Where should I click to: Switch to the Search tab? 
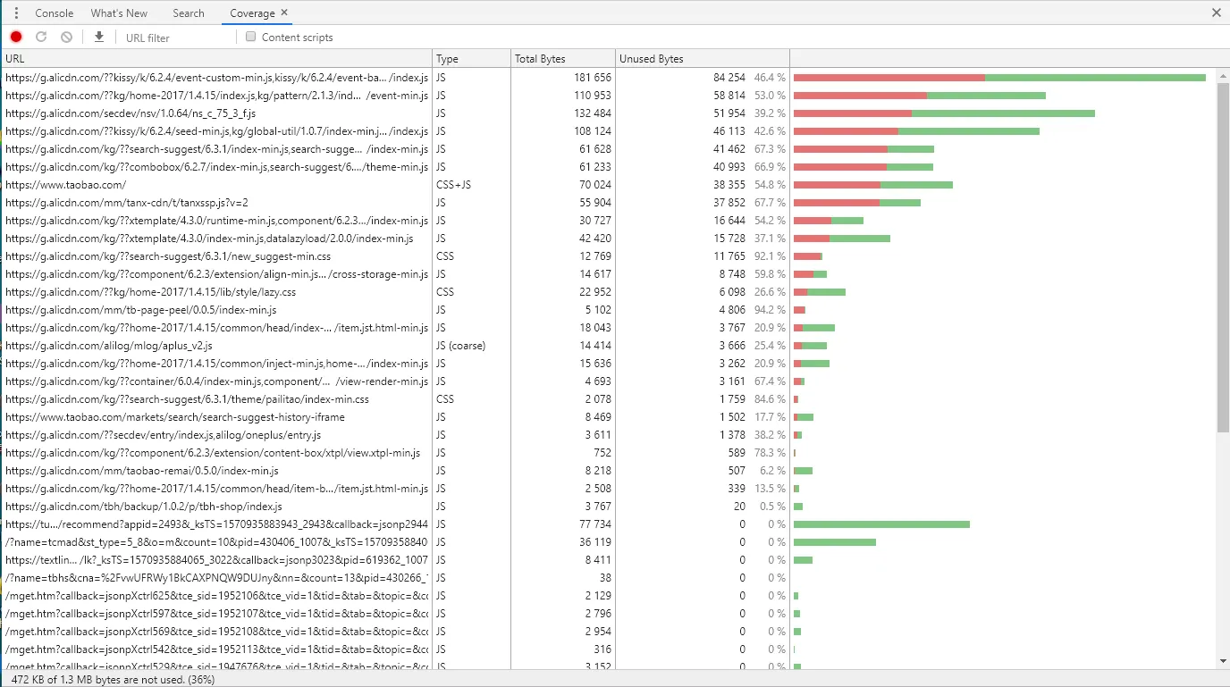[x=189, y=13]
